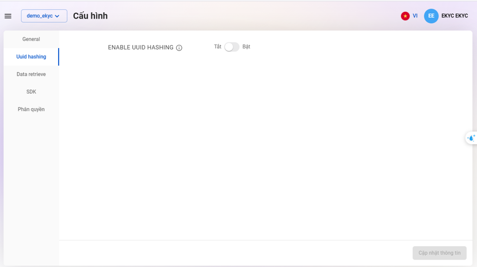Click the floating droplet widget on right edge
The image size is (477, 267).
point(472,138)
